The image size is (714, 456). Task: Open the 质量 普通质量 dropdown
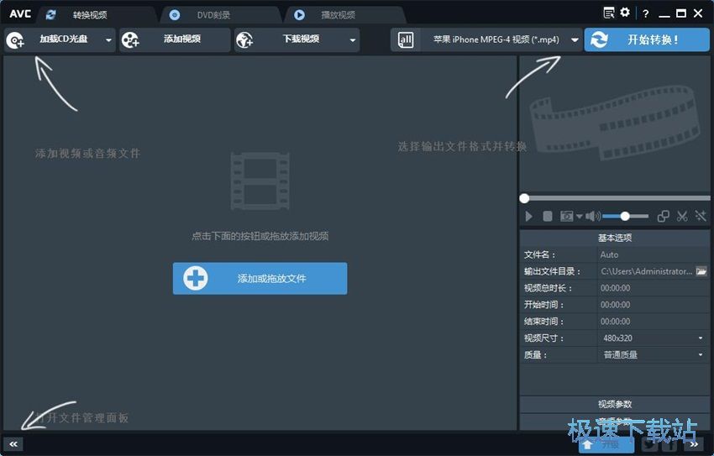653,355
